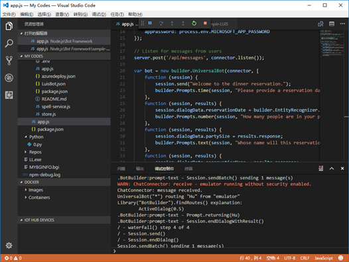Select the highlighted app.js tree item
The width and height of the screenshot is (349, 262).
coord(64,122)
